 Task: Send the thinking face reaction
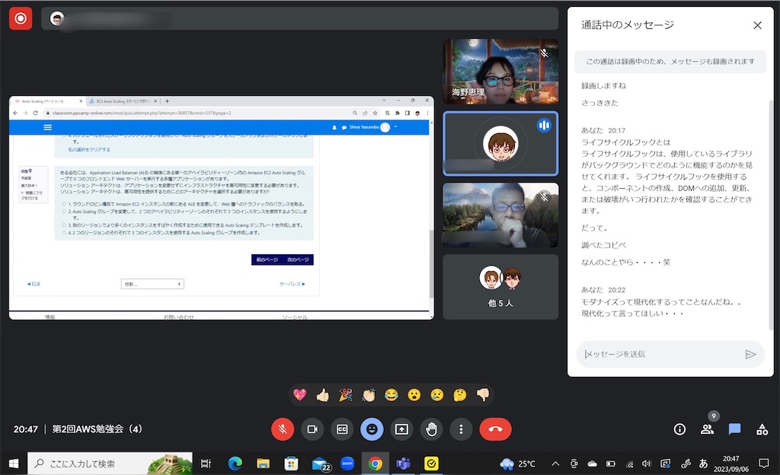coord(460,395)
